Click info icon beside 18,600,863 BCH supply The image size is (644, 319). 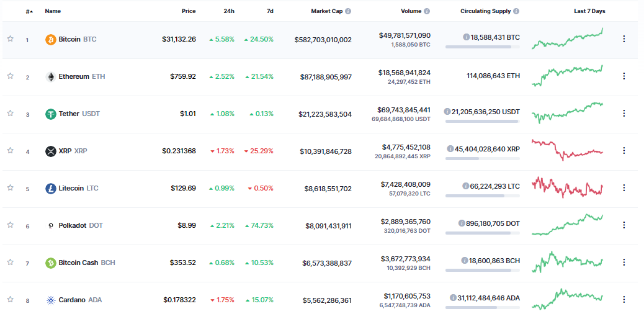tap(465, 260)
